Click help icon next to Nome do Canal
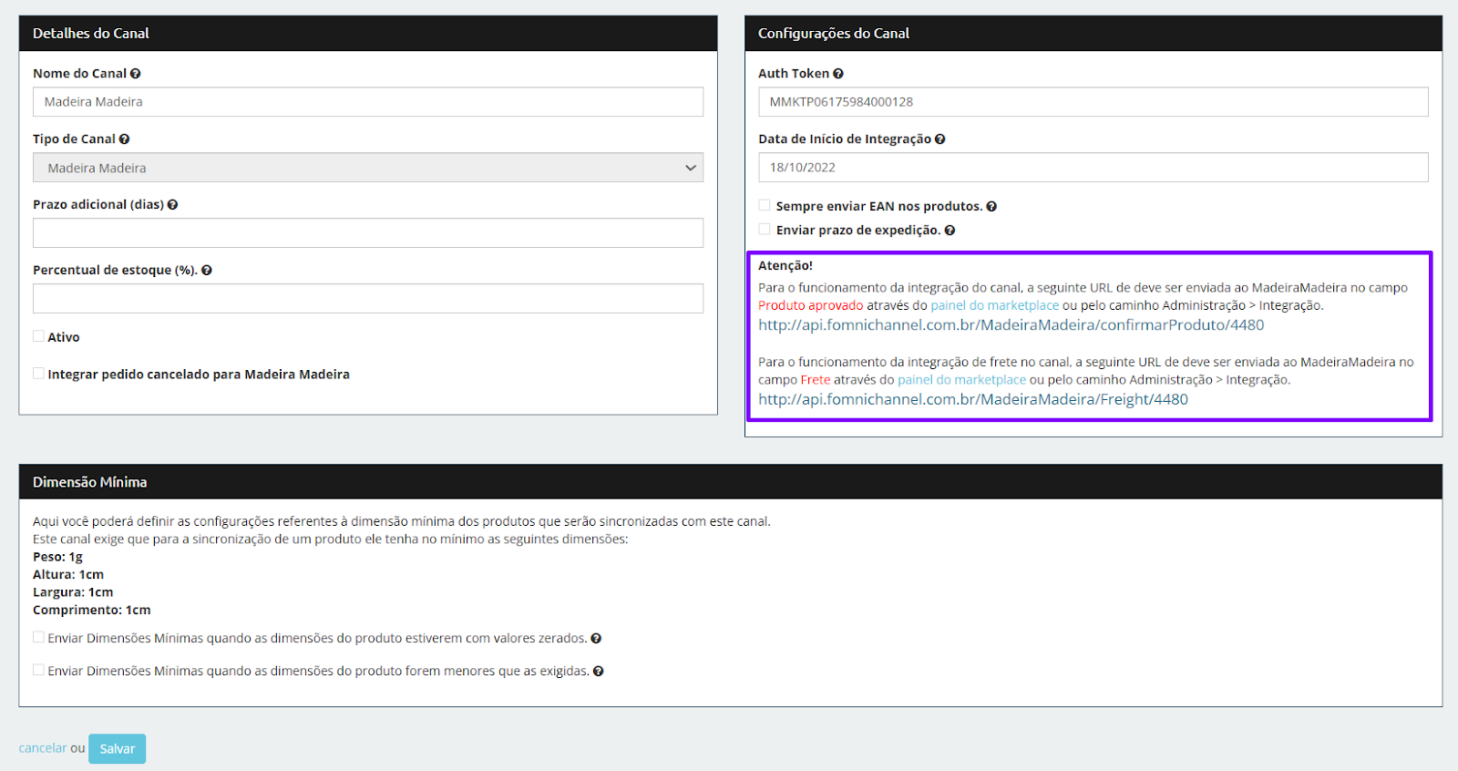Image resolution: width=1458 pixels, height=771 pixels. tap(135, 74)
